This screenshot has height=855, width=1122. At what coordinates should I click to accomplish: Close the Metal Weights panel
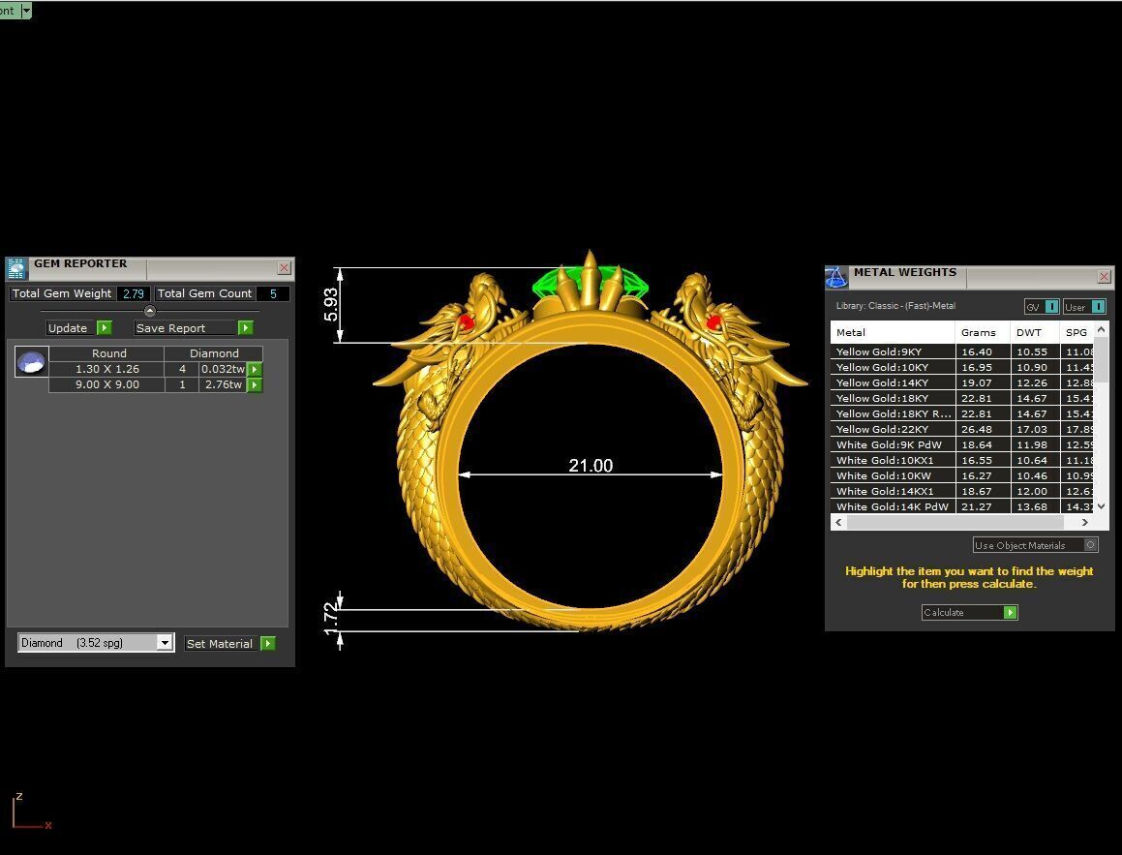tap(1105, 276)
